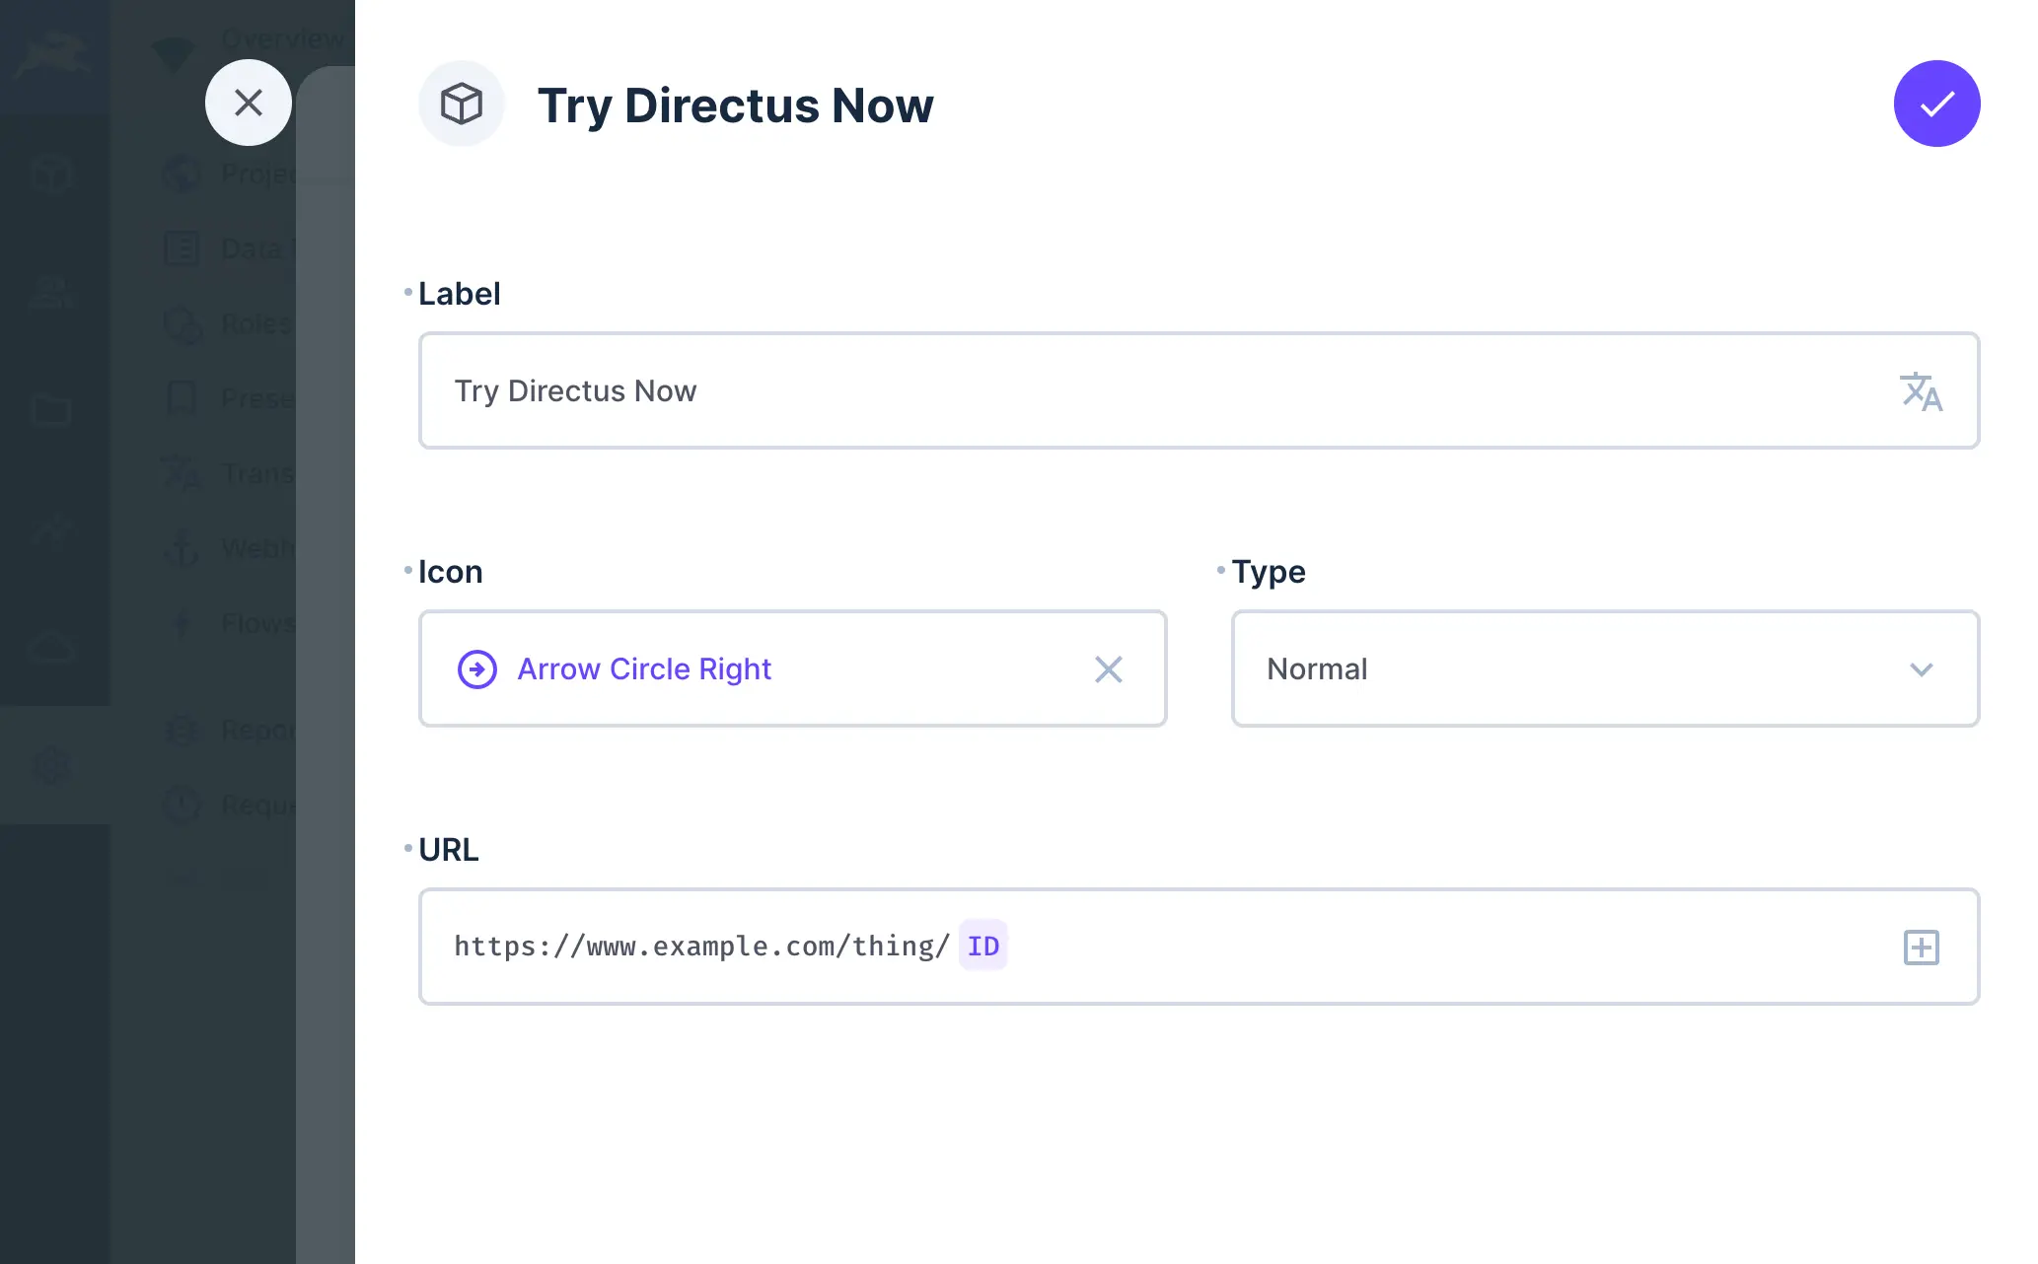Open the Type dropdown showing Normal

coord(1605,669)
